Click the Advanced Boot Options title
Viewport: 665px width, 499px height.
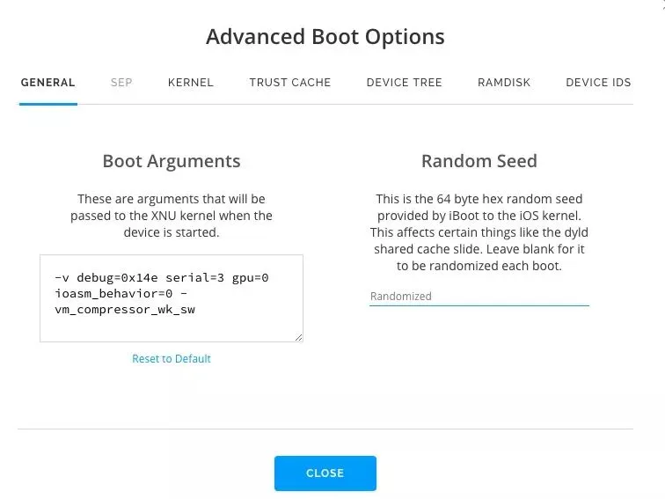[325, 37]
